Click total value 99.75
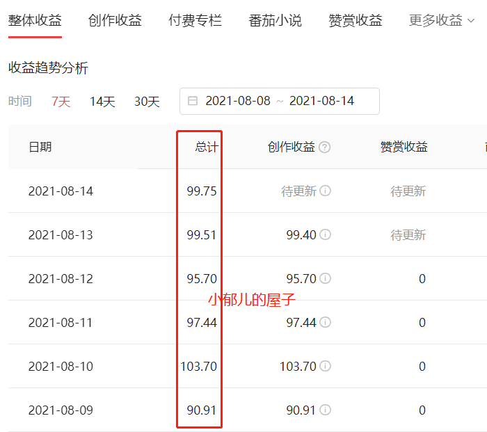 coord(202,191)
